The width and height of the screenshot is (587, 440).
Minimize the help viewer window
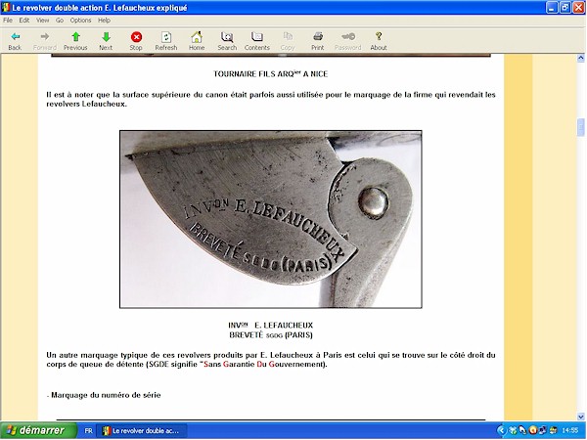coord(552,8)
